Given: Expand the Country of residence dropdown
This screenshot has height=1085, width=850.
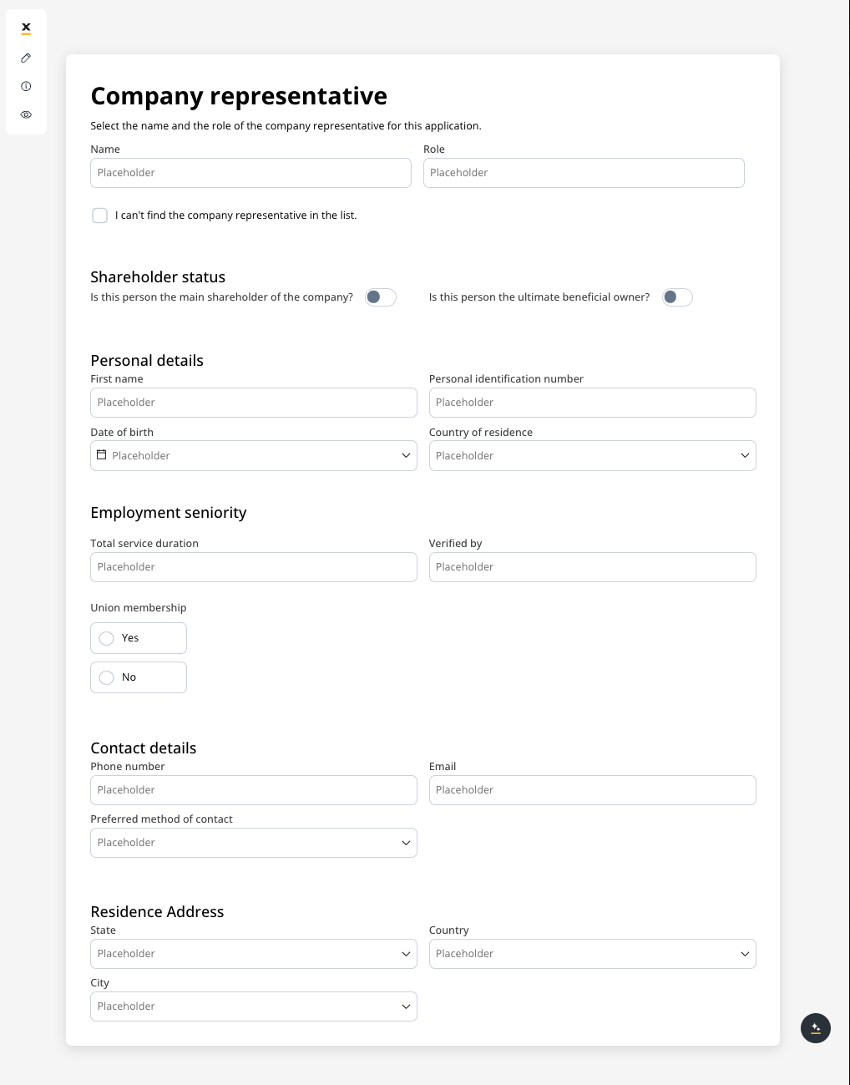Looking at the screenshot, I should click(593, 456).
